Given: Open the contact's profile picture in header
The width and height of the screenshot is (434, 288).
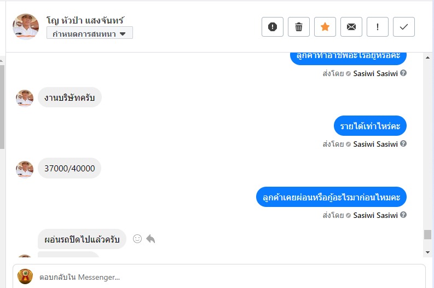Looking at the screenshot, I should coord(26,27).
